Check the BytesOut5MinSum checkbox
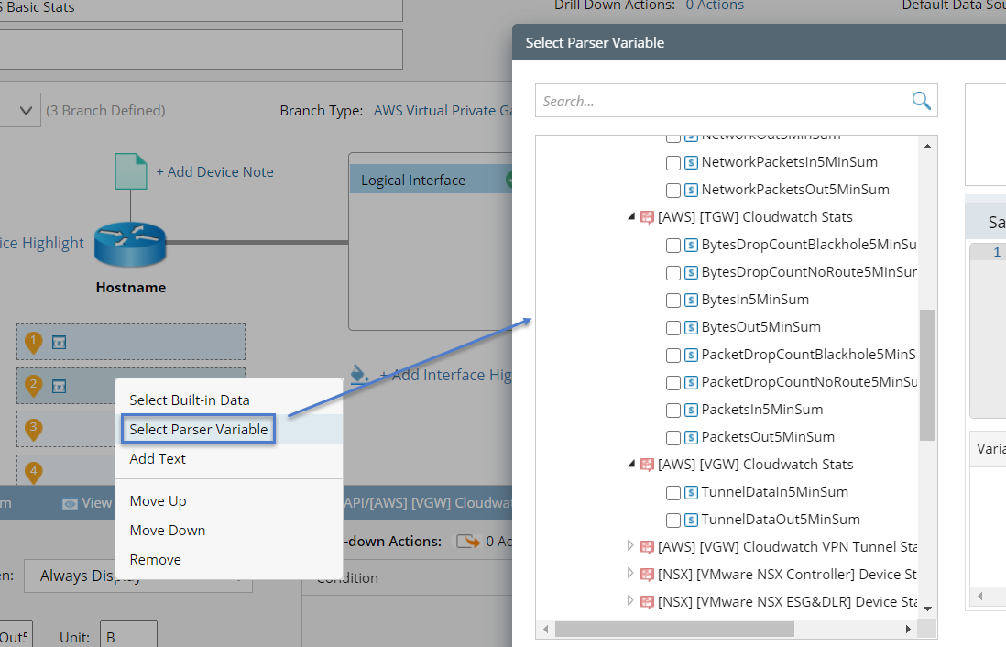1006x647 pixels. [x=673, y=328]
